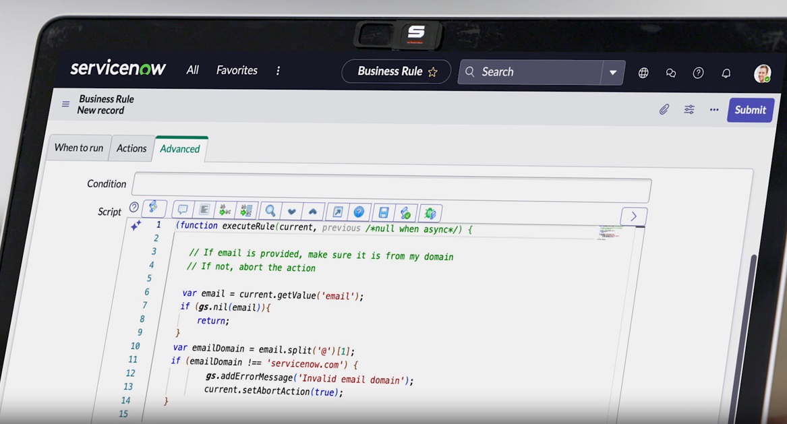
Task: Click the attachment paperclip icon
Action: pyautogui.click(x=664, y=109)
